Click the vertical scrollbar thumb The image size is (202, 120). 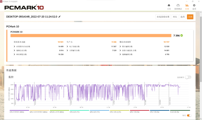(x=201, y=49)
